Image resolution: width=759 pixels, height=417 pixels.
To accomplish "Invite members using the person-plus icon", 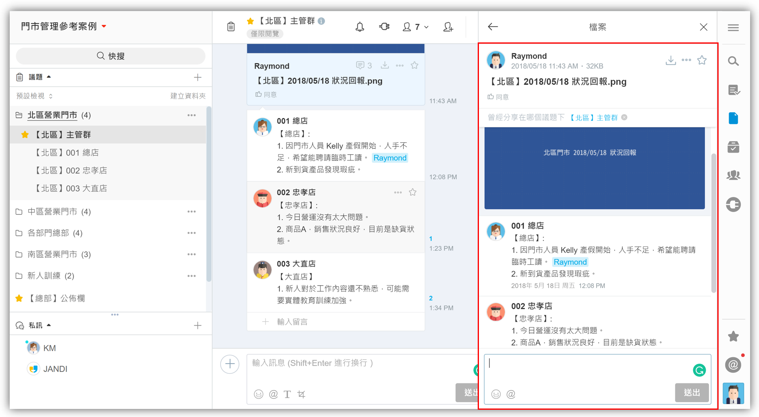I will pyautogui.click(x=448, y=27).
